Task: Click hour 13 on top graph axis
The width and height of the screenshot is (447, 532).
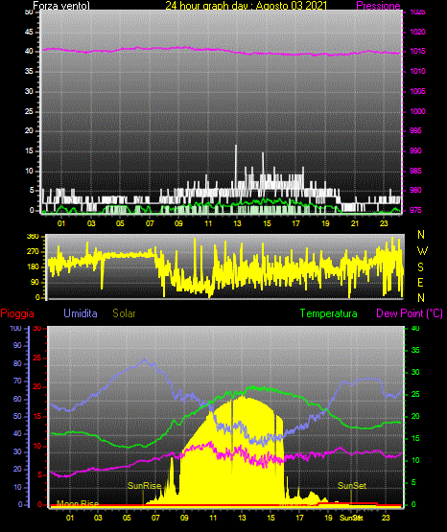Action: tap(237, 223)
